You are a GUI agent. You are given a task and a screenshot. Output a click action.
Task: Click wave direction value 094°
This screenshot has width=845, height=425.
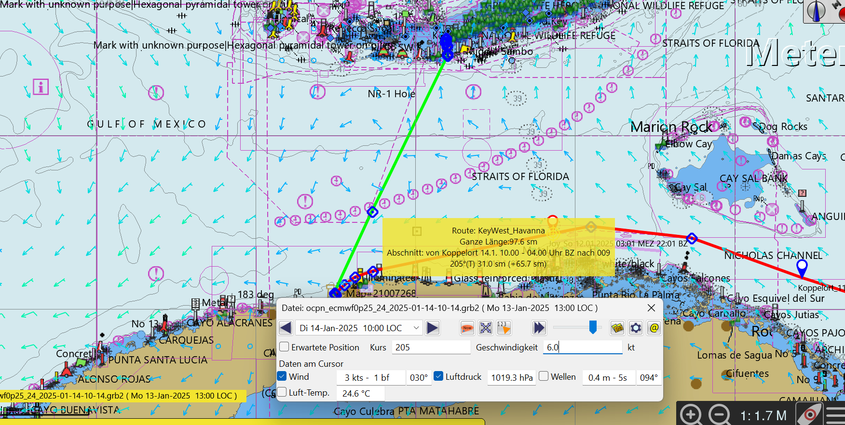click(x=649, y=377)
